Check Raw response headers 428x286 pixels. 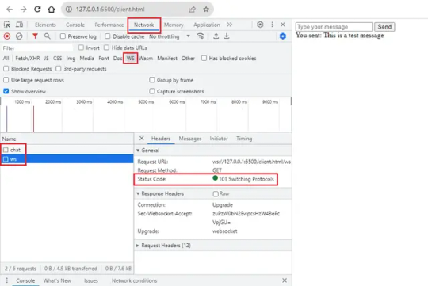click(216, 194)
